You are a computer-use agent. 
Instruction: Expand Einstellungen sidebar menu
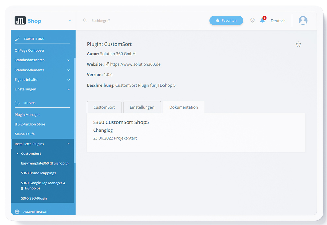[x=42, y=89]
